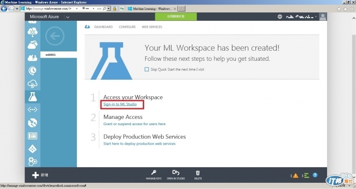This screenshot has width=356, height=189.
Task: Open the Active Directory diamond sidebar icon
Action: point(32,149)
